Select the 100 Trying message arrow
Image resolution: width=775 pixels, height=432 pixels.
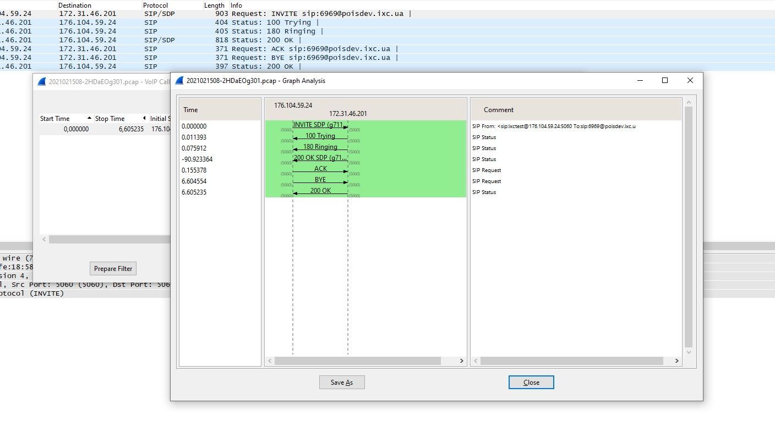(319, 136)
